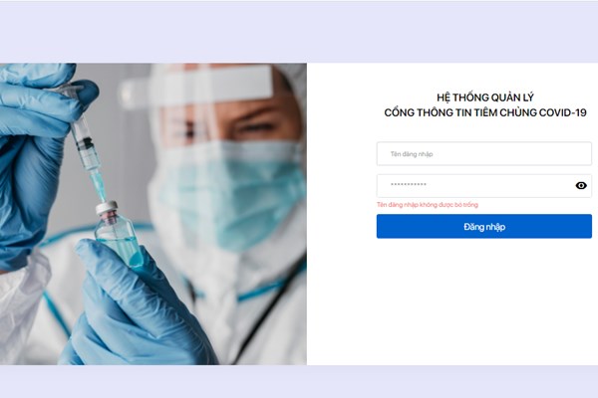The height and width of the screenshot is (398, 598).
Task: Click the syringe in the photo
Action: 87,146
